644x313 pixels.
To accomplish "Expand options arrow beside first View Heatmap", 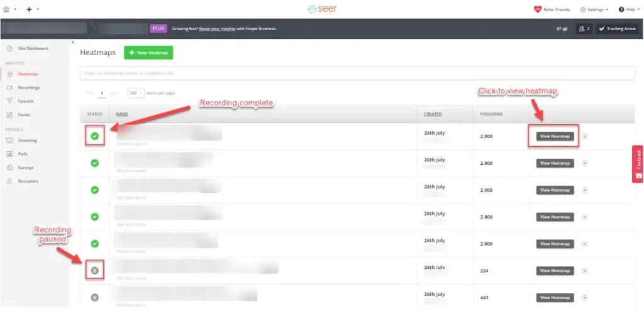I will pyautogui.click(x=585, y=136).
